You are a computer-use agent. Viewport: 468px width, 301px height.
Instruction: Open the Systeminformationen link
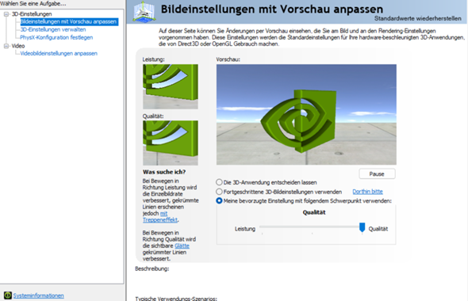pyautogui.click(x=39, y=295)
